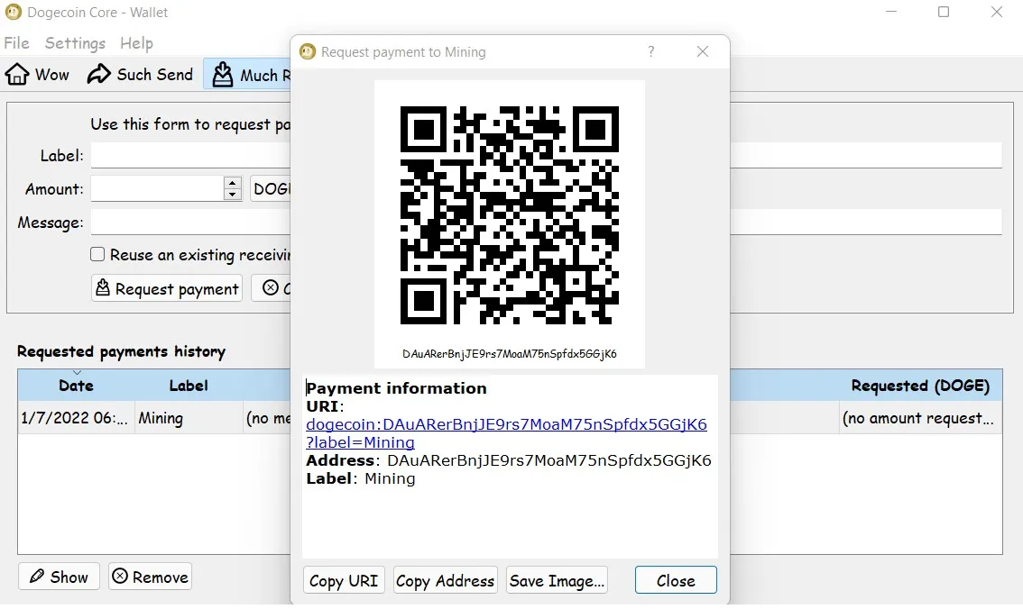Increment the Amount with the up arrow
Screen dimensions: 1023x609
232,183
